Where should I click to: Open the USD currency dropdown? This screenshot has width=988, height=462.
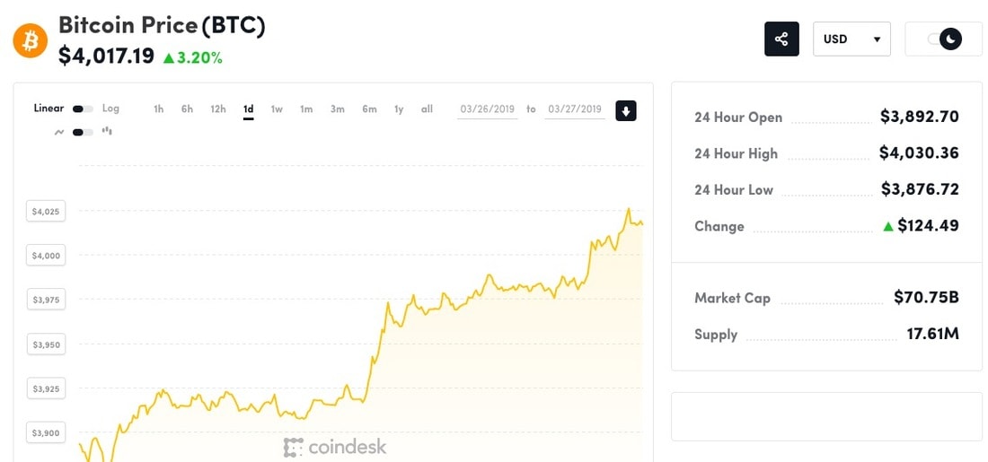pos(851,39)
